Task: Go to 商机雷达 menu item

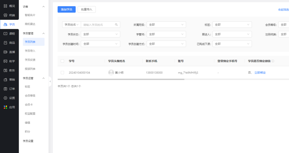Action: coord(30,24)
